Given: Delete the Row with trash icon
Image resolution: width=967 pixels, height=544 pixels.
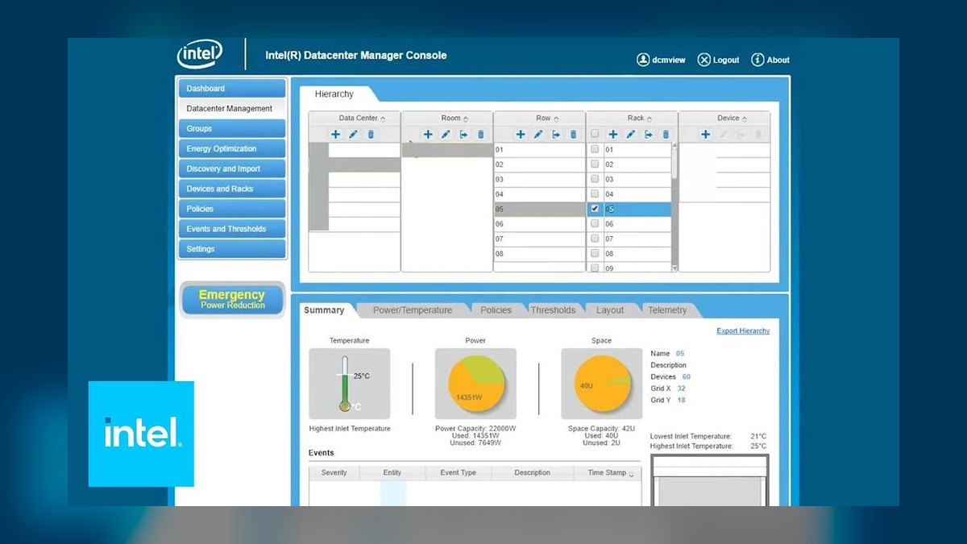Looking at the screenshot, I should (574, 135).
